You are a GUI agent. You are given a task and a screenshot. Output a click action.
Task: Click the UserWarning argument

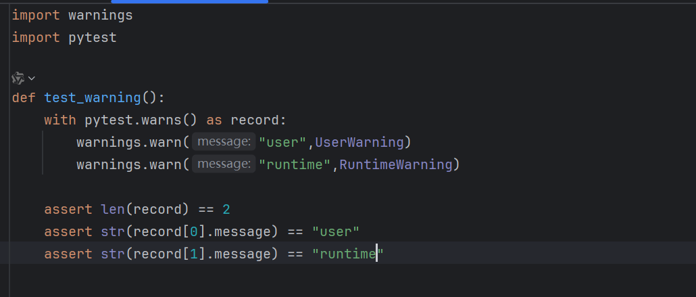(x=359, y=142)
